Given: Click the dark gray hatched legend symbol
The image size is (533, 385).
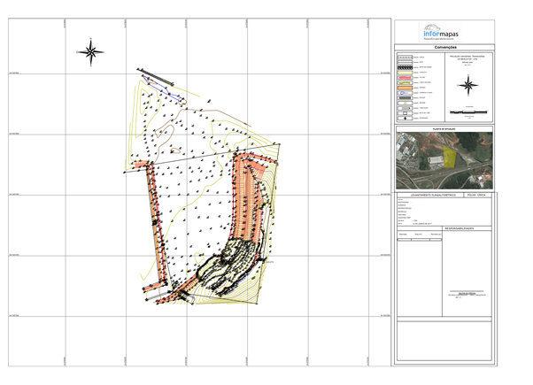Looking at the screenshot, I should pyautogui.click(x=405, y=98).
